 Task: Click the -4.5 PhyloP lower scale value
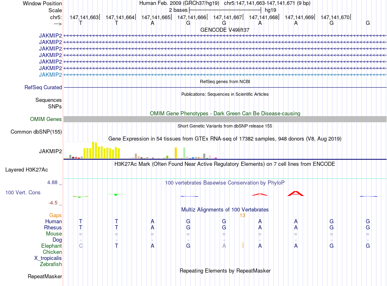tap(53, 203)
